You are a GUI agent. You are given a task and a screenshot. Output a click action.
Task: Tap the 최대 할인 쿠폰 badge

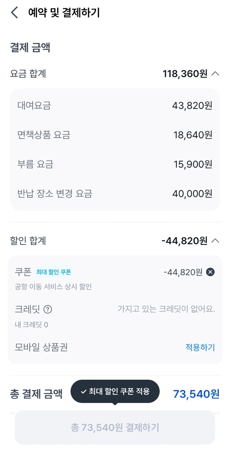54,272
